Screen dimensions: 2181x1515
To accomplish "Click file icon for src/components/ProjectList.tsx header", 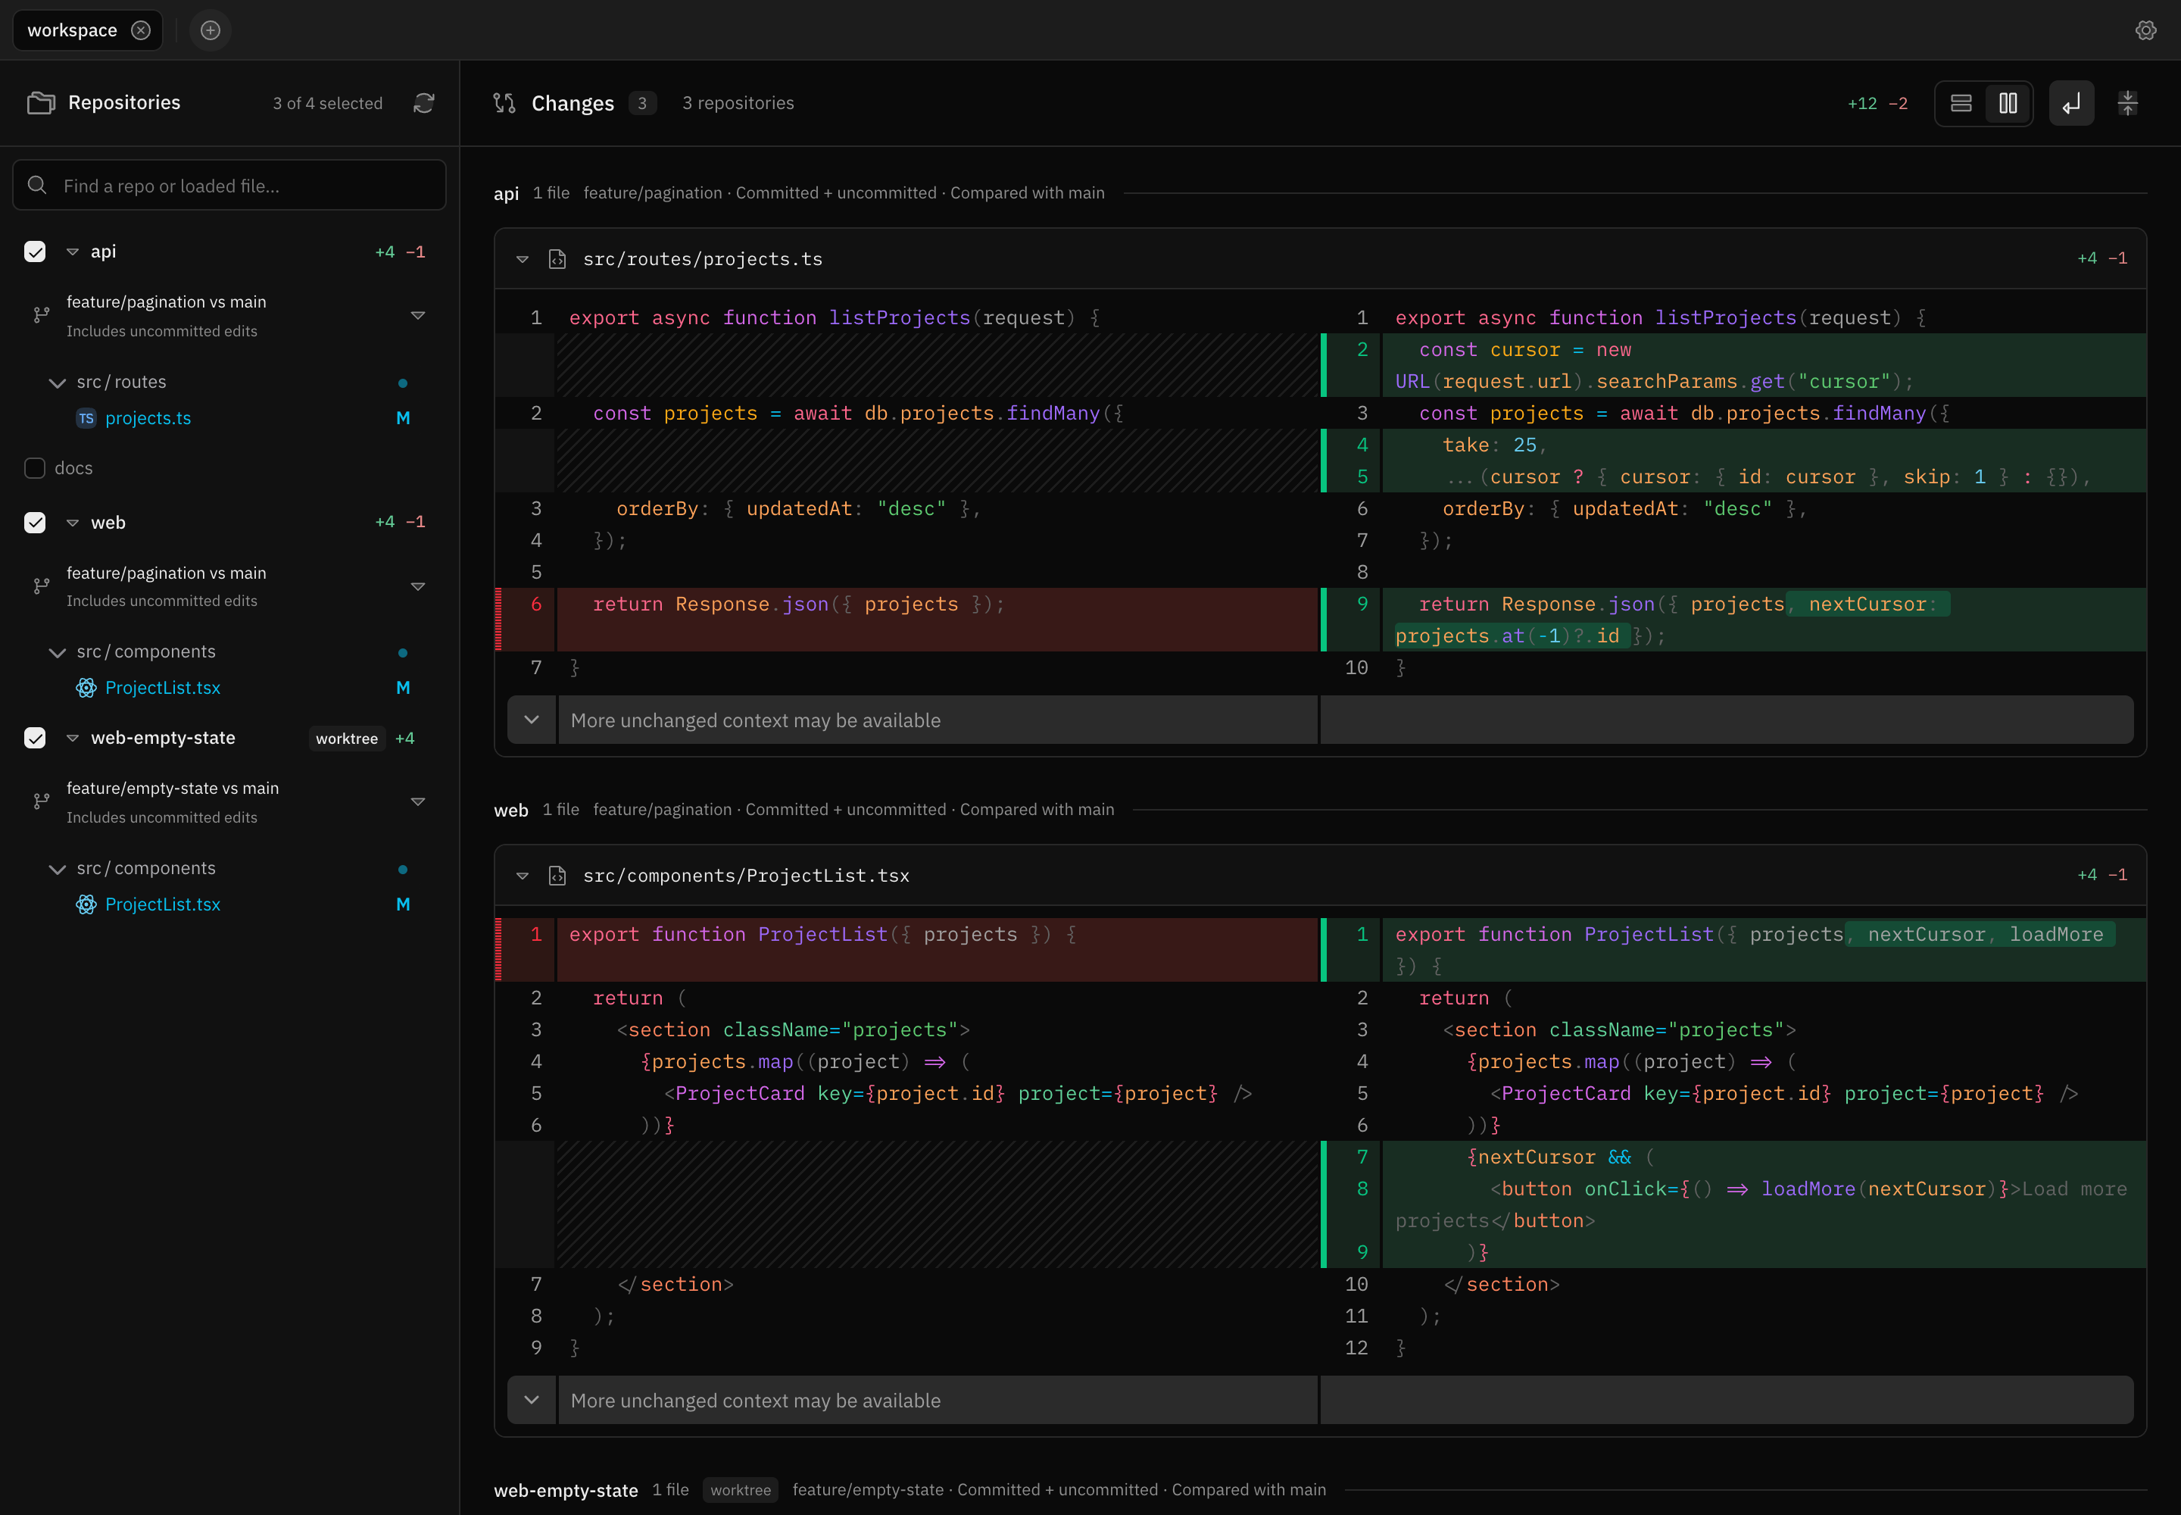I will 558,875.
